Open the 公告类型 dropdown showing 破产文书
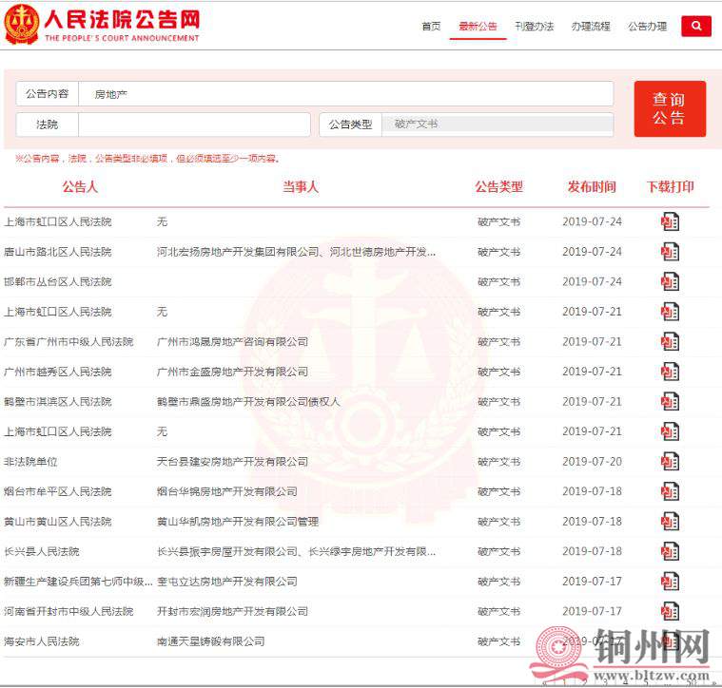 498,124
